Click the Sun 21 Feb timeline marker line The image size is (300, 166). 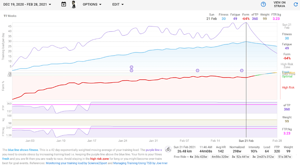246,80
